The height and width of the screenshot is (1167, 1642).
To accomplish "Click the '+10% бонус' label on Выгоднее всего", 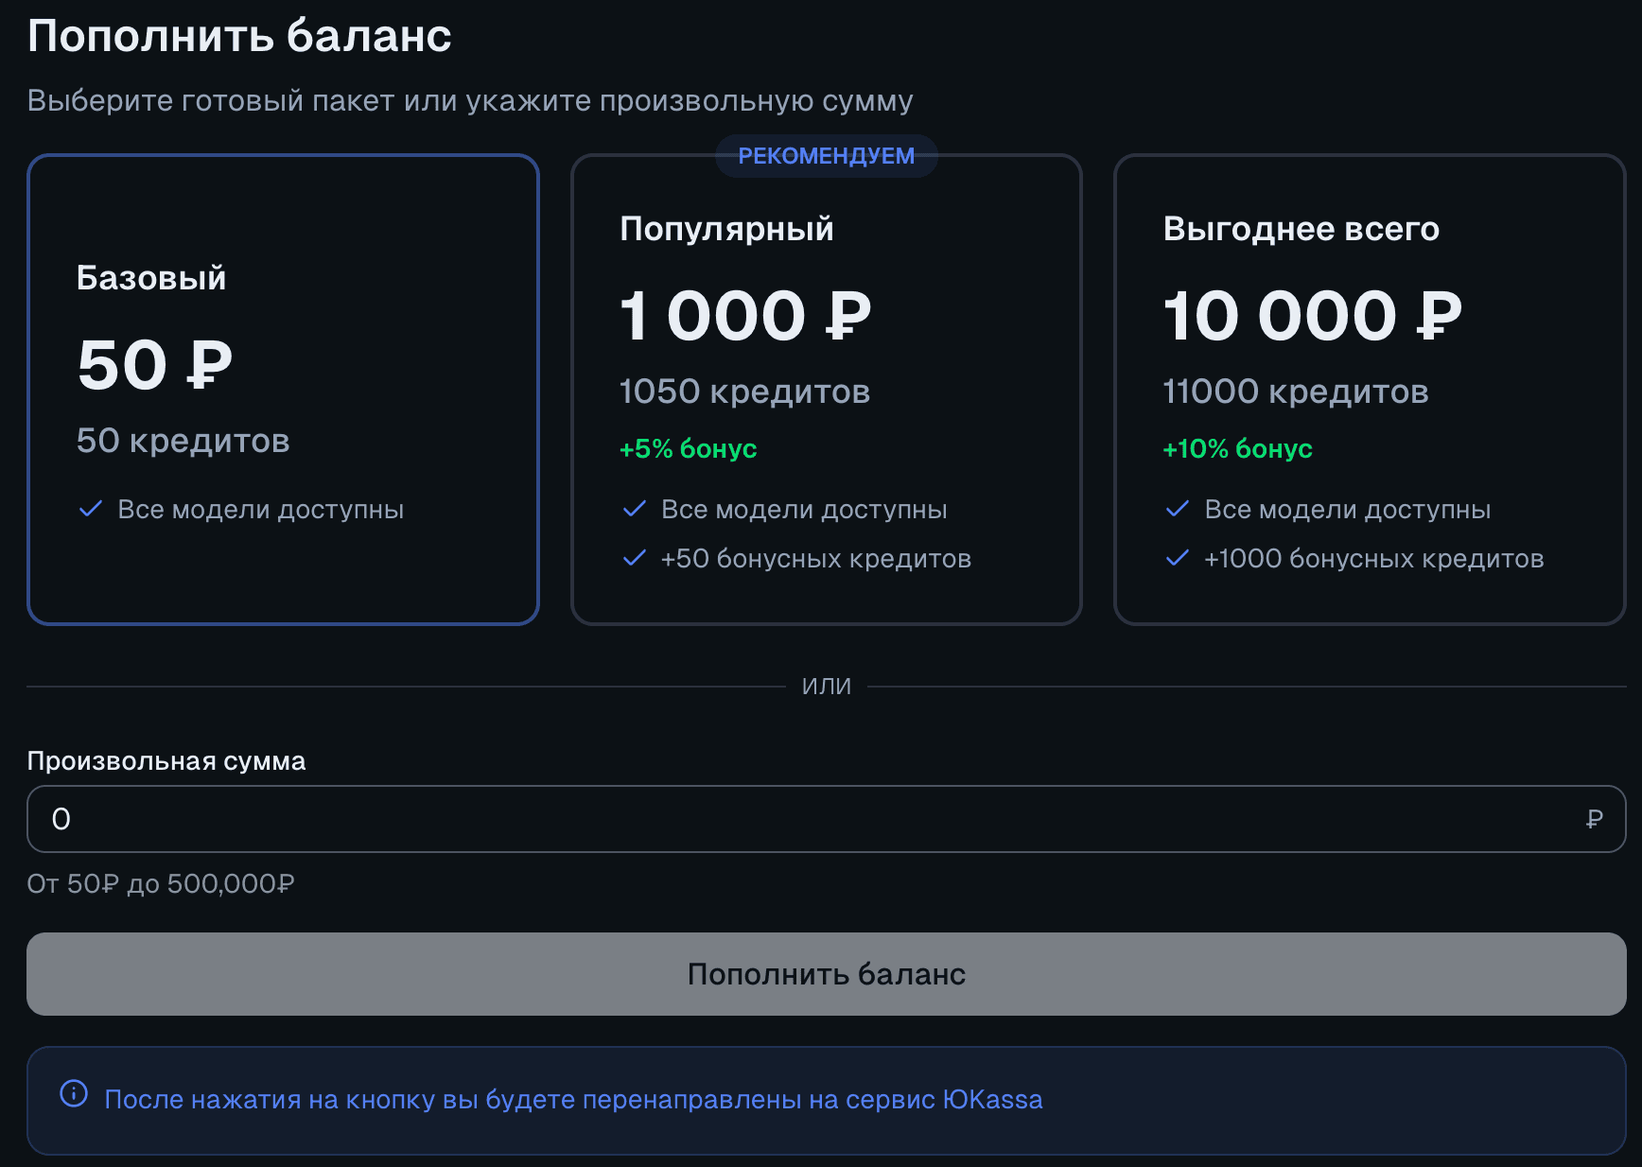I will 1236,449.
